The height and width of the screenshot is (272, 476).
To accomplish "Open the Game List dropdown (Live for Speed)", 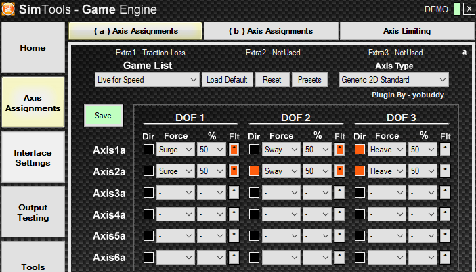I will (147, 80).
